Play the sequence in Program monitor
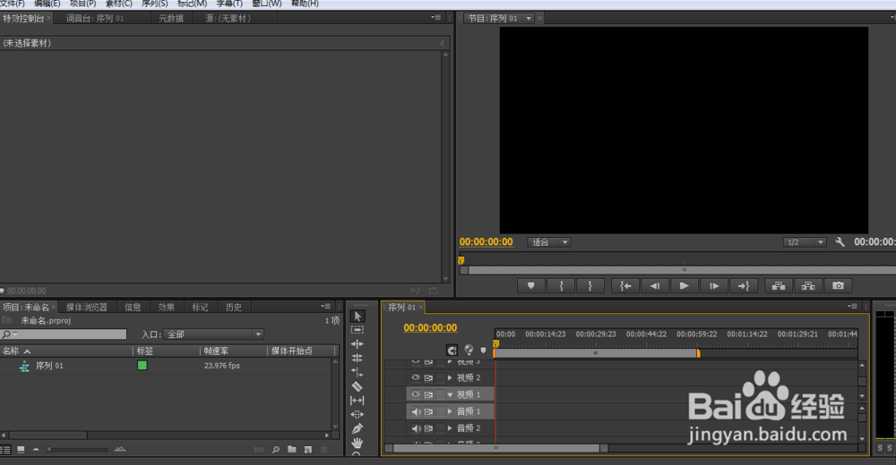The height and width of the screenshot is (465, 896). point(684,286)
